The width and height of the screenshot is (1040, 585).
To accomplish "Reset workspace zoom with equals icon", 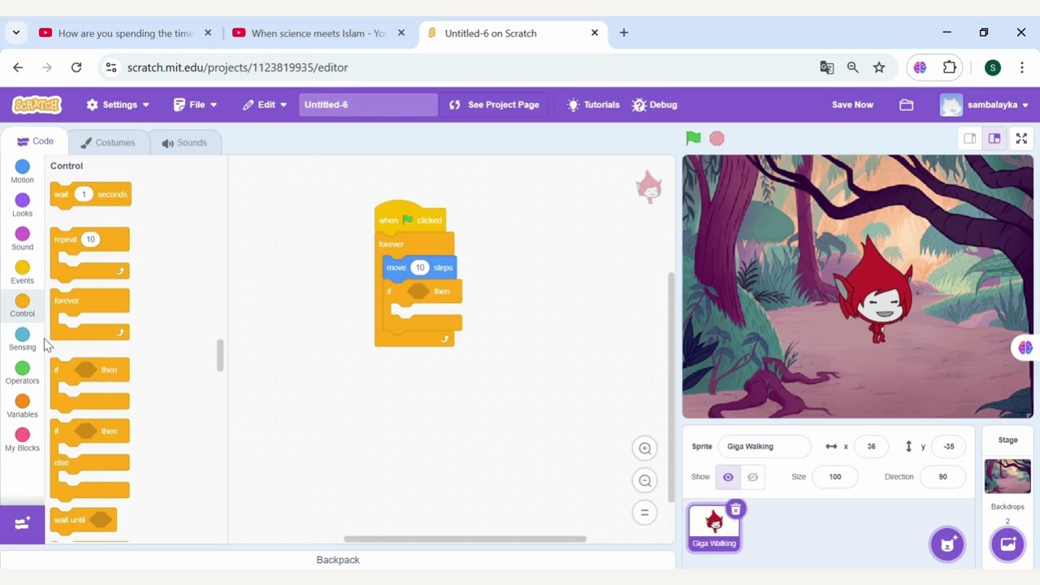I will click(644, 513).
